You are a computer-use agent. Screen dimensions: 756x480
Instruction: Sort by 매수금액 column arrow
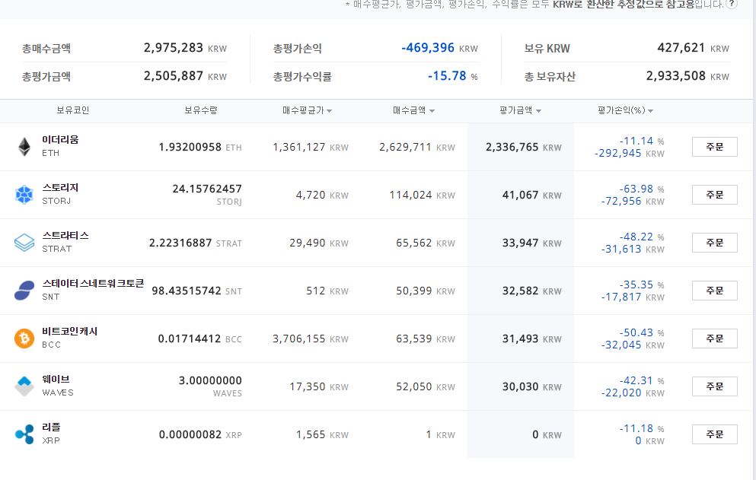(432, 111)
